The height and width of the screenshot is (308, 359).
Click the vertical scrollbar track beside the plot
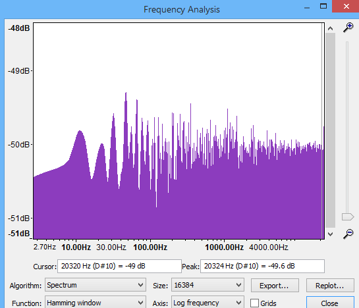click(x=330, y=130)
